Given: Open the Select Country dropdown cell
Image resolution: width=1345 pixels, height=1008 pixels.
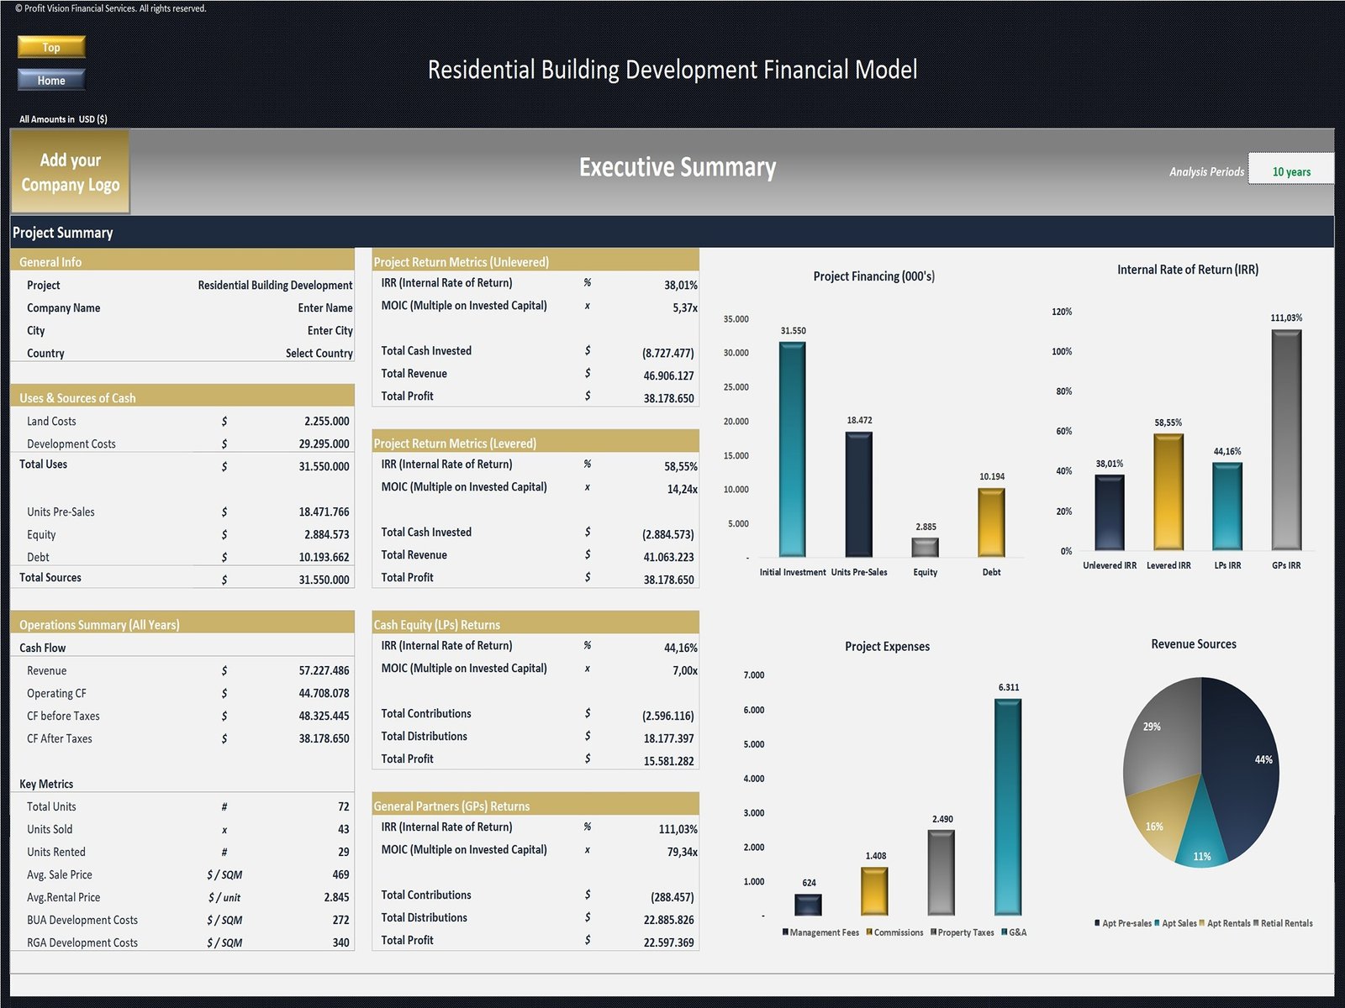Looking at the screenshot, I should click(x=319, y=354).
